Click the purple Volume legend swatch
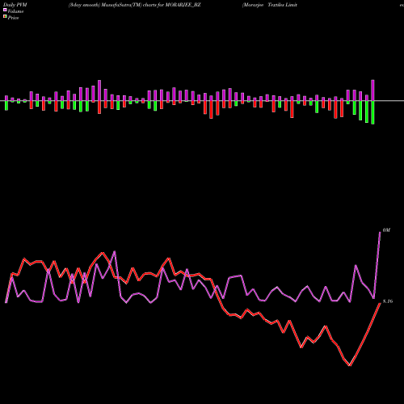The width and height of the screenshot is (404, 404). point(5,11)
